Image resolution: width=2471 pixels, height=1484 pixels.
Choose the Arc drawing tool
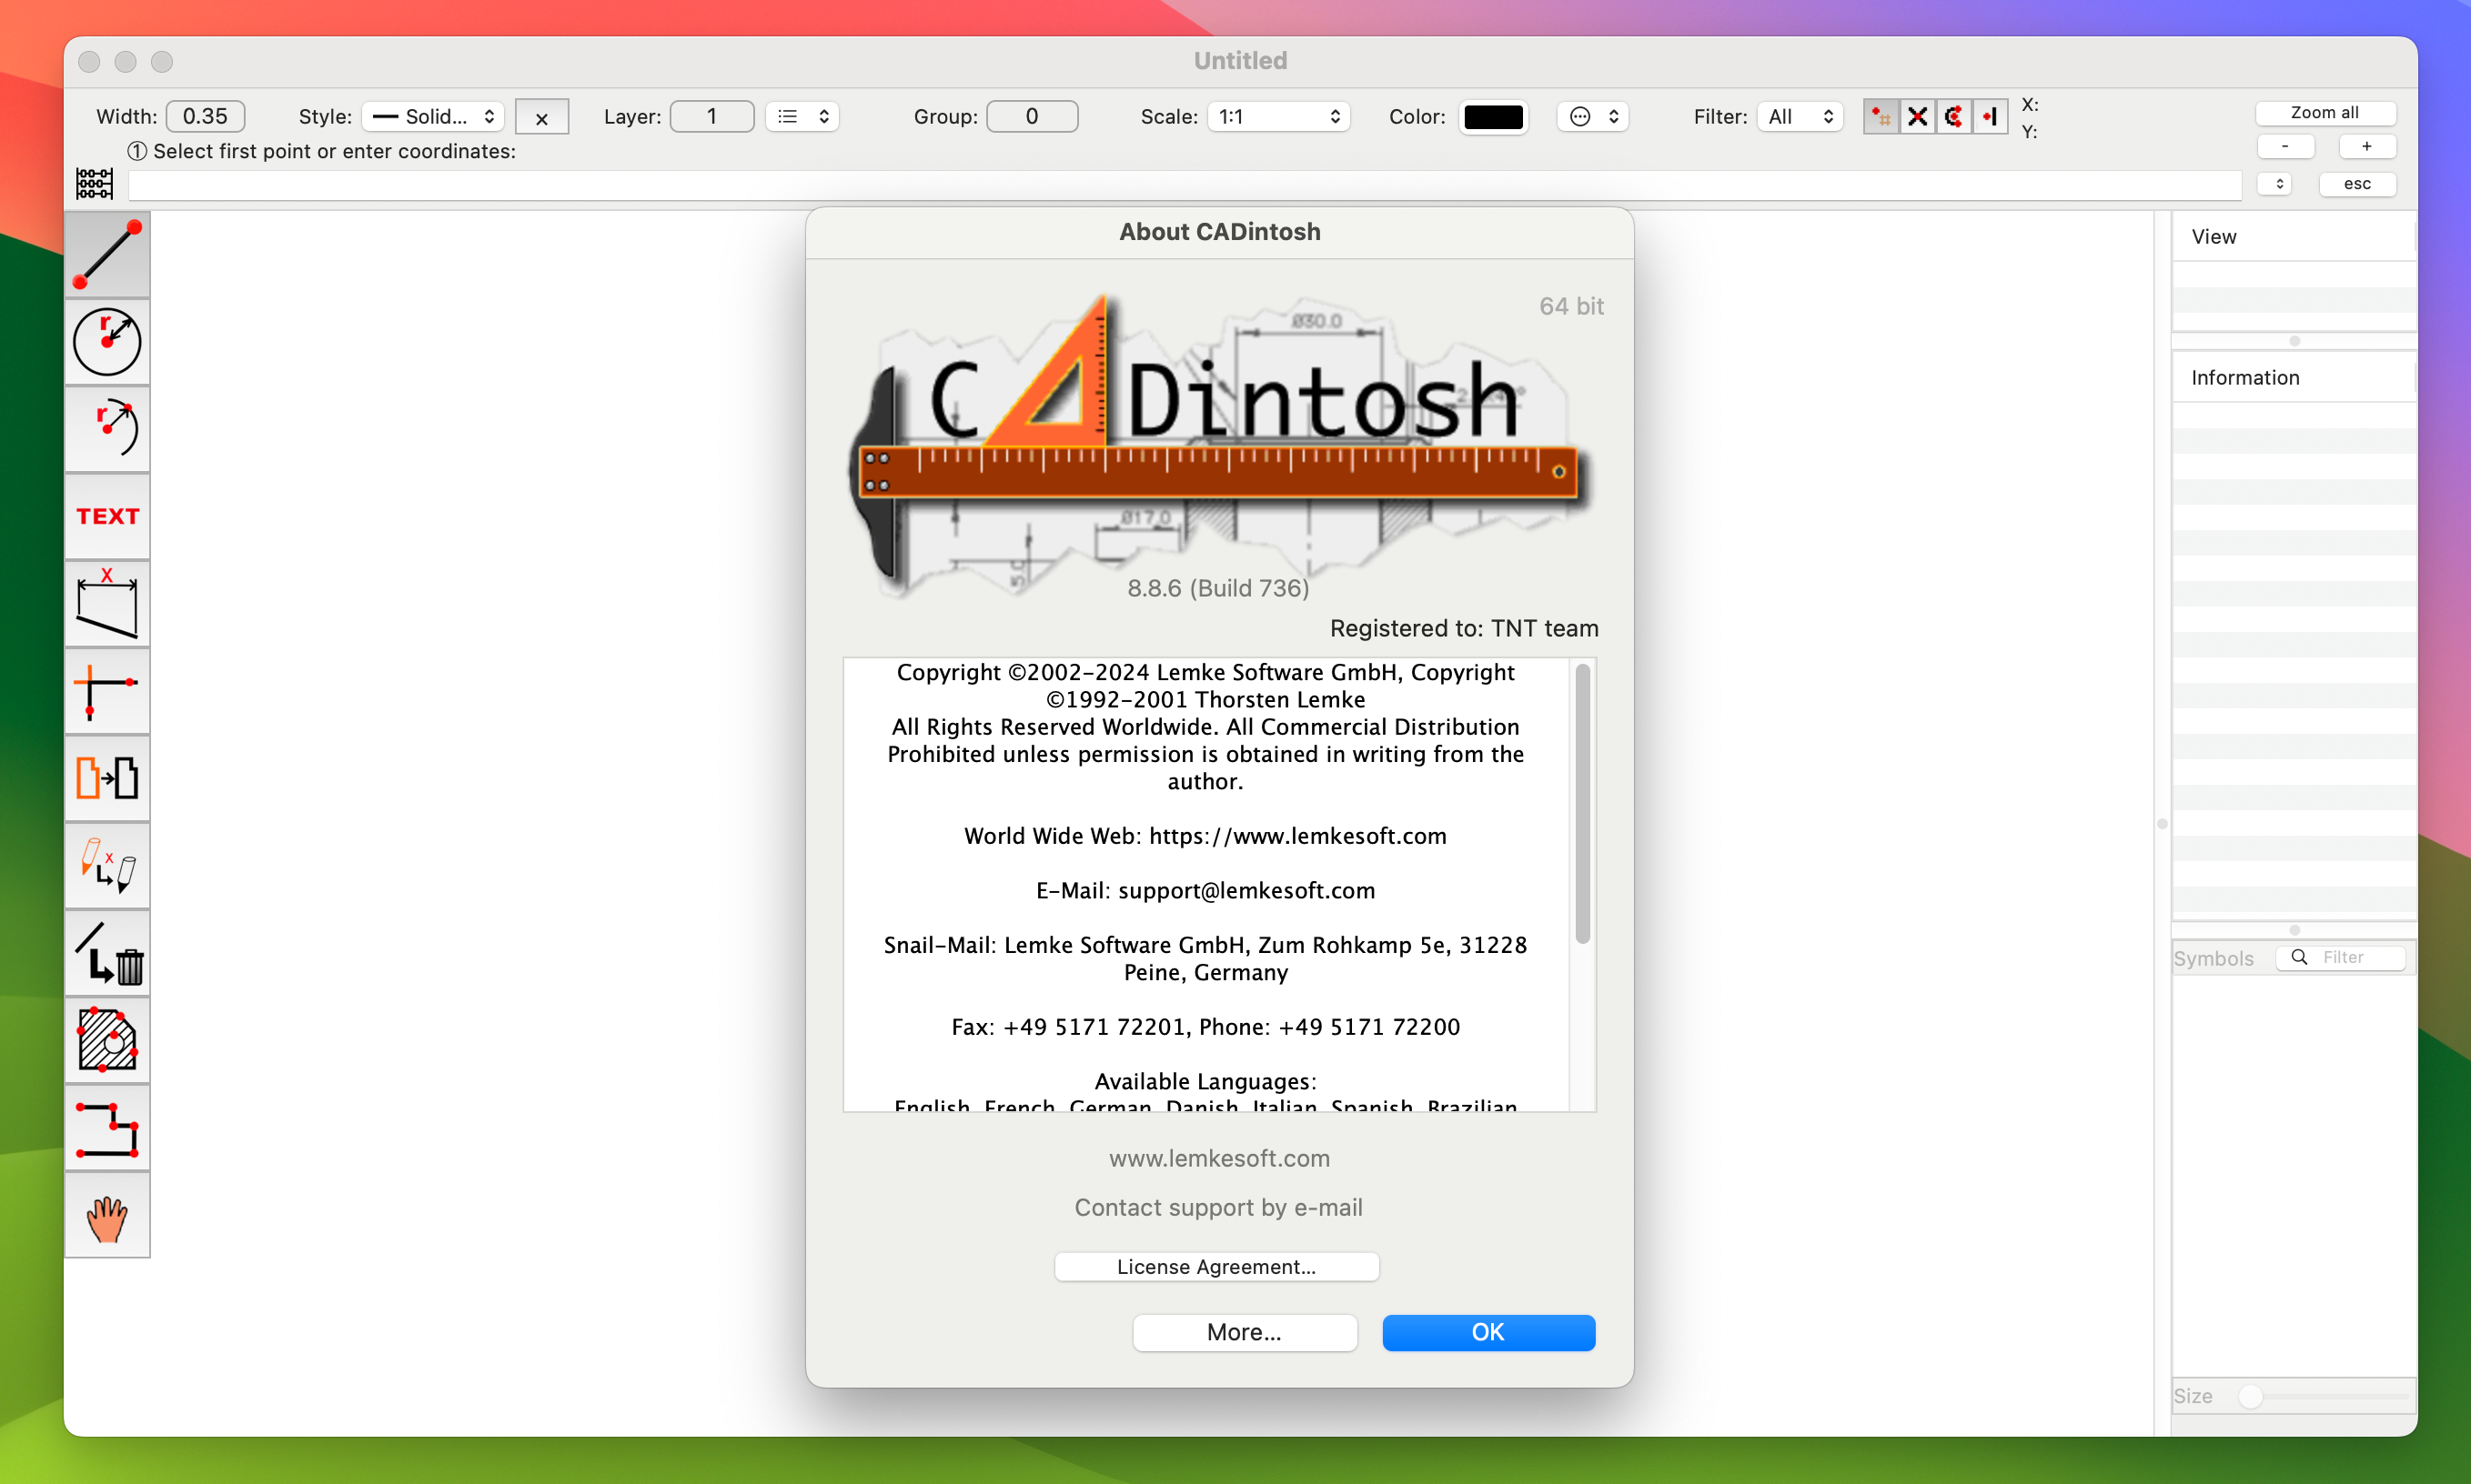click(x=107, y=428)
